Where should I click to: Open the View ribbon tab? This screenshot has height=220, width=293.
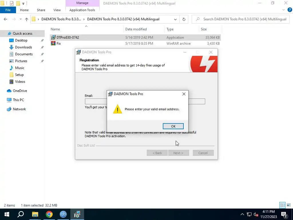57,10
